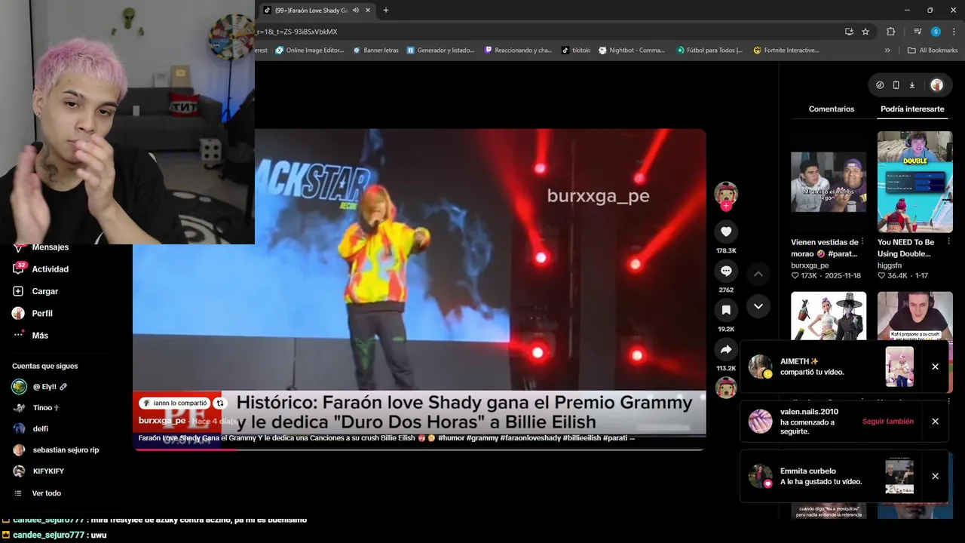Show the hidden bookmarks overflow chevron
965x543 pixels.
[x=887, y=51]
